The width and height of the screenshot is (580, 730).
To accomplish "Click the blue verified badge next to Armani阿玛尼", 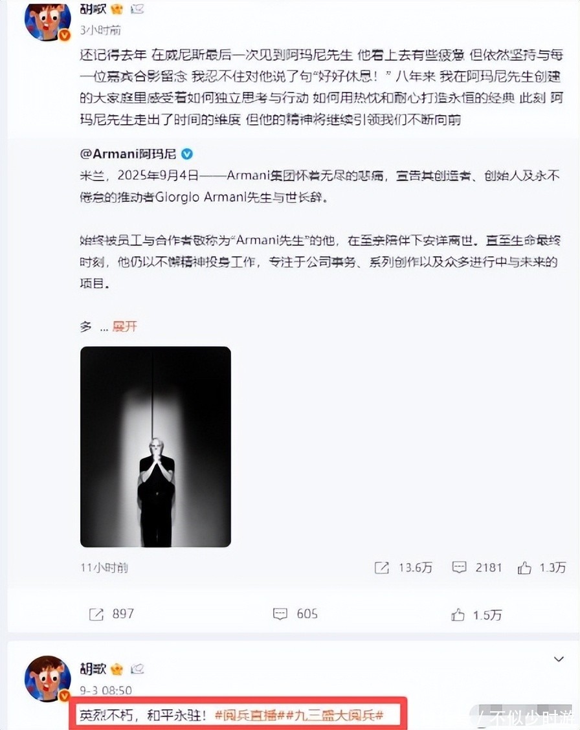I will [186, 153].
